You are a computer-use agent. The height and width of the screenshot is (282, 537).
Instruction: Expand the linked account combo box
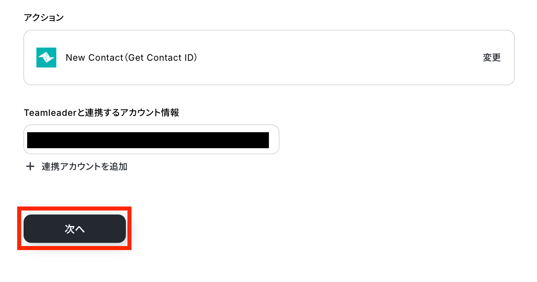(x=151, y=139)
